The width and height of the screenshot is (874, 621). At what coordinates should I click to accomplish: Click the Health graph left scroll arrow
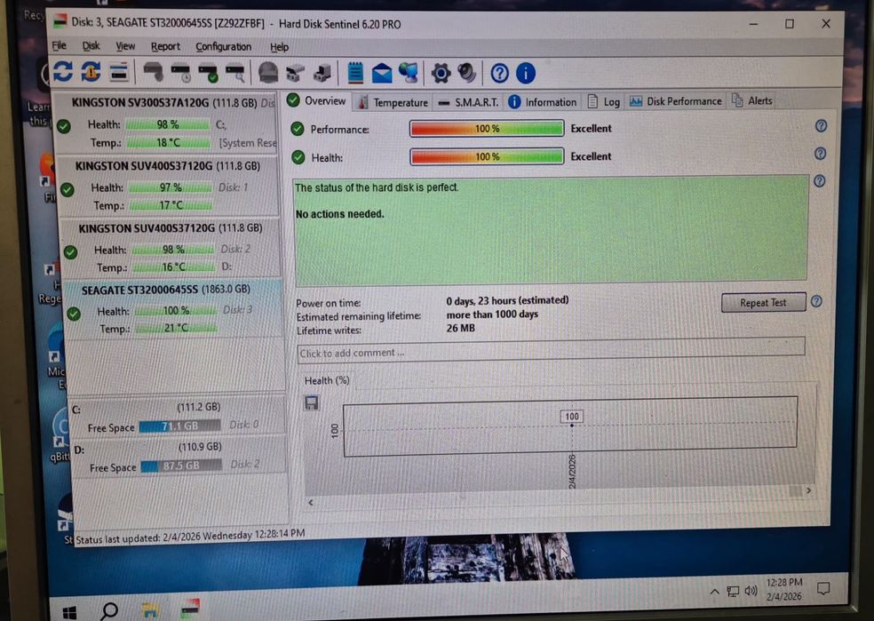click(311, 503)
